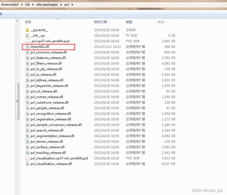Click the navigation pane scroll-up arrow
This screenshot has height=195, width=227.
click(x=18, y=21)
